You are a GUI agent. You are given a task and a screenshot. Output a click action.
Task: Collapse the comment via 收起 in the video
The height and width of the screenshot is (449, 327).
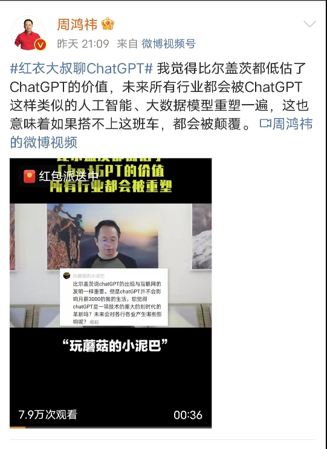(x=94, y=322)
